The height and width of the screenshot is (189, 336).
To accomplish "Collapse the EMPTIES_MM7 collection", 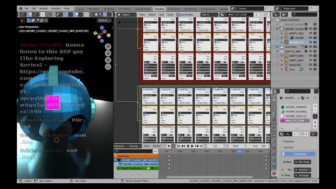I will coord(277,51).
